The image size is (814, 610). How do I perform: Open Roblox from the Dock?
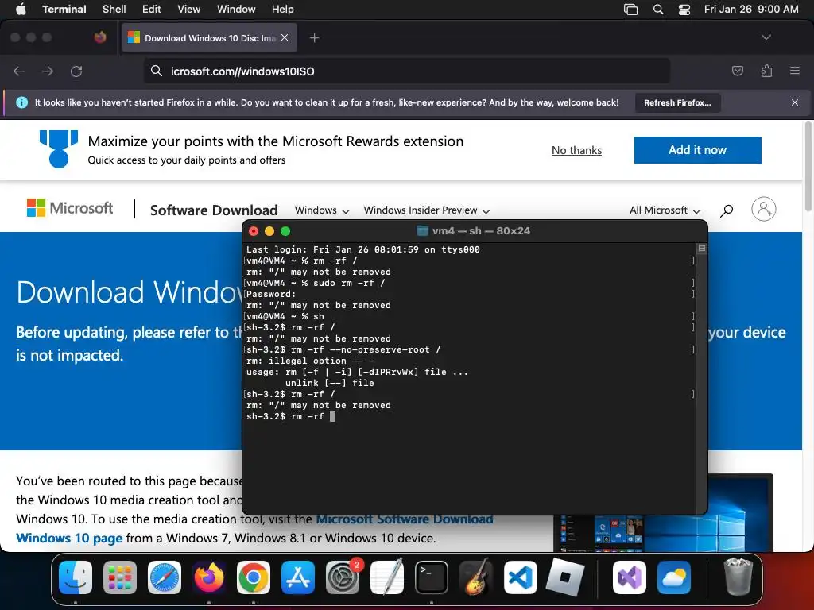(x=565, y=577)
